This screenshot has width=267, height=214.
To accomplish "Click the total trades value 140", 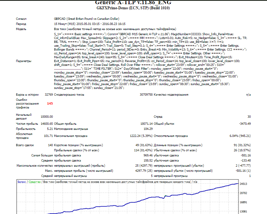I will [x=51, y=145].
